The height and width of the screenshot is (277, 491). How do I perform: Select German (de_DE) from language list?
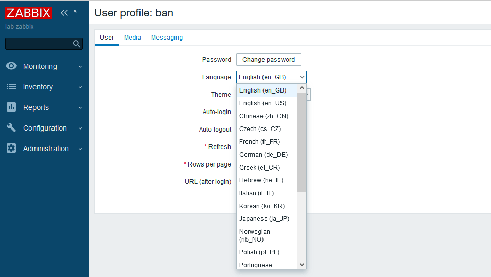pos(264,155)
